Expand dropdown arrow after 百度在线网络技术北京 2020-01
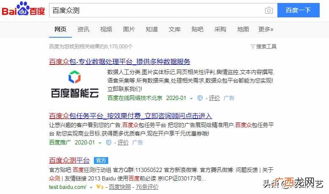Image resolution: width=329 pixels, height=194 pixels. [x=191, y=98]
